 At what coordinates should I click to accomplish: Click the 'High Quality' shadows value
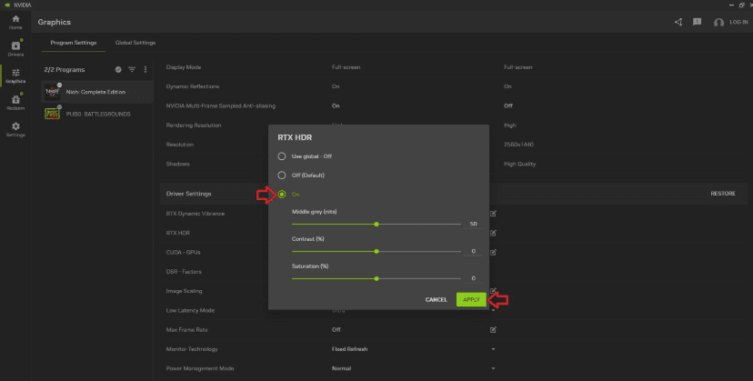coord(519,164)
